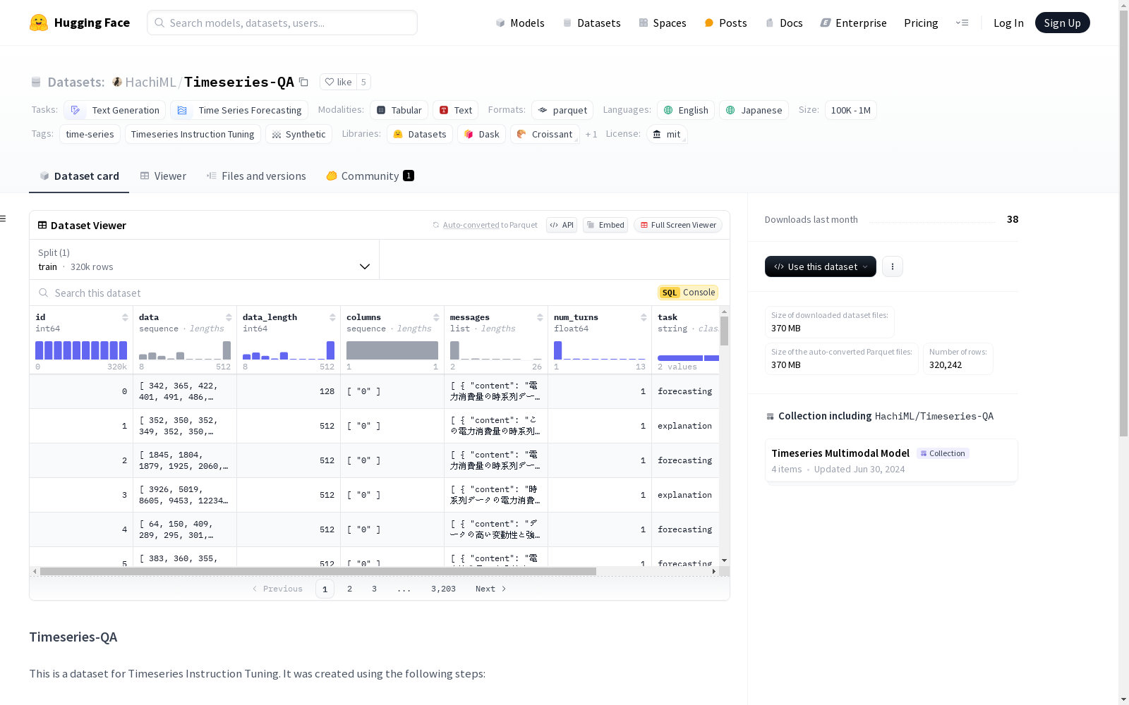1129x705 pixels.
Task: Like the Timeseries-QA dataset
Action: pyautogui.click(x=338, y=82)
